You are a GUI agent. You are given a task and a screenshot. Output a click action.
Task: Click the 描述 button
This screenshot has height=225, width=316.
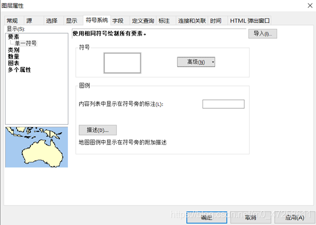point(98,130)
